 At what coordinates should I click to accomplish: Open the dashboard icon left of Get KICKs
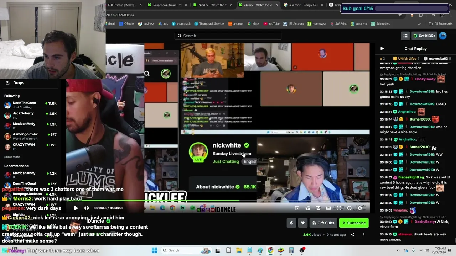point(405,36)
